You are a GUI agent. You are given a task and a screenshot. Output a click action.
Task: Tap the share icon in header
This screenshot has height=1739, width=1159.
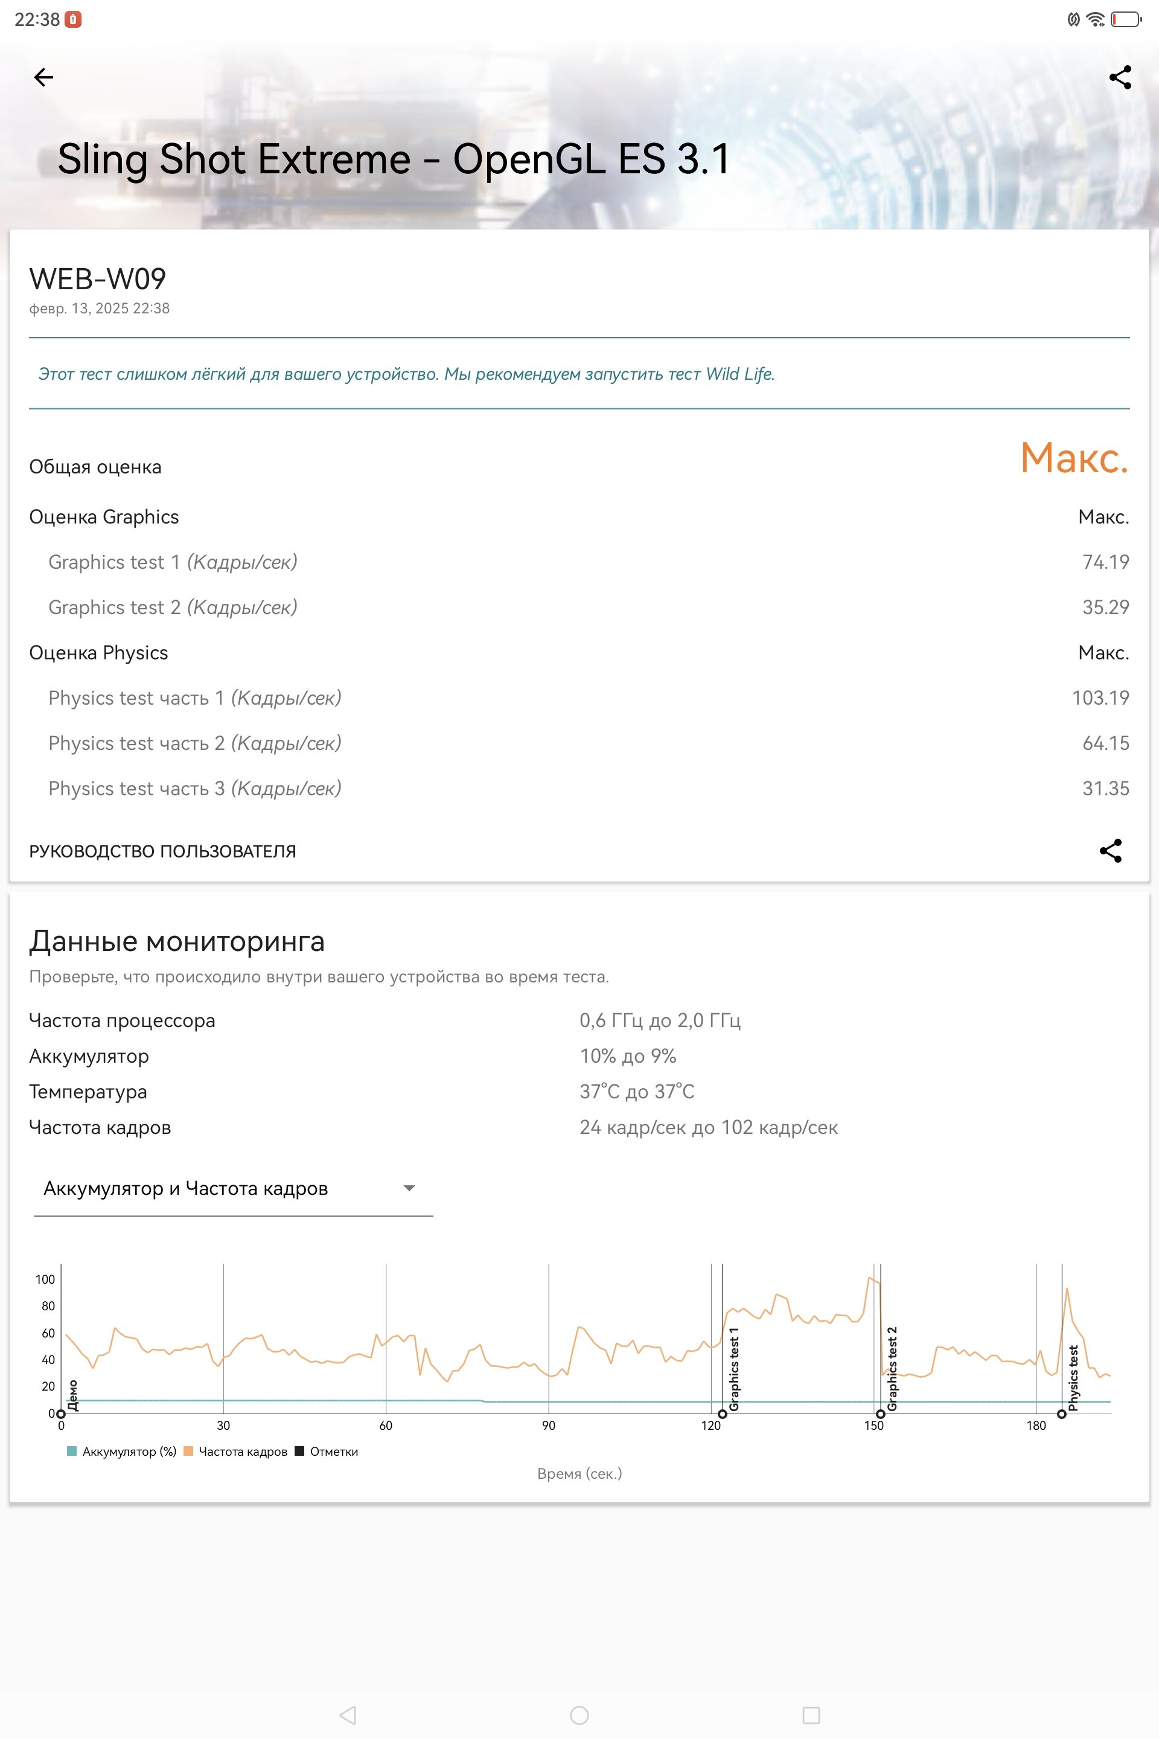point(1120,77)
